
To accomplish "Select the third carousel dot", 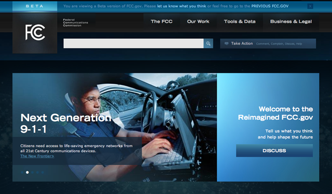I will (32, 172).
